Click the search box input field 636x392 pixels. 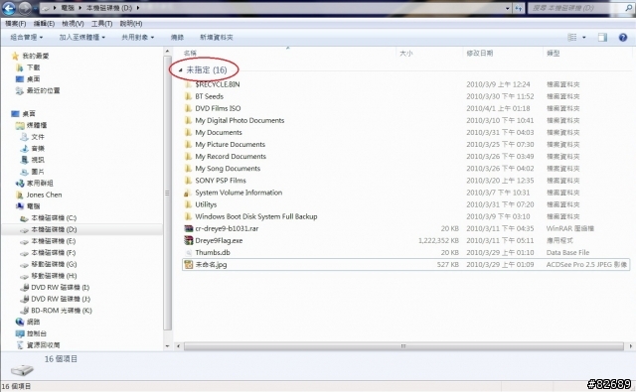tap(576, 8)
